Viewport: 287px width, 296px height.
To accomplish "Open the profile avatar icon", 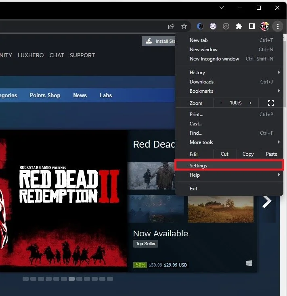I will 264,26.
